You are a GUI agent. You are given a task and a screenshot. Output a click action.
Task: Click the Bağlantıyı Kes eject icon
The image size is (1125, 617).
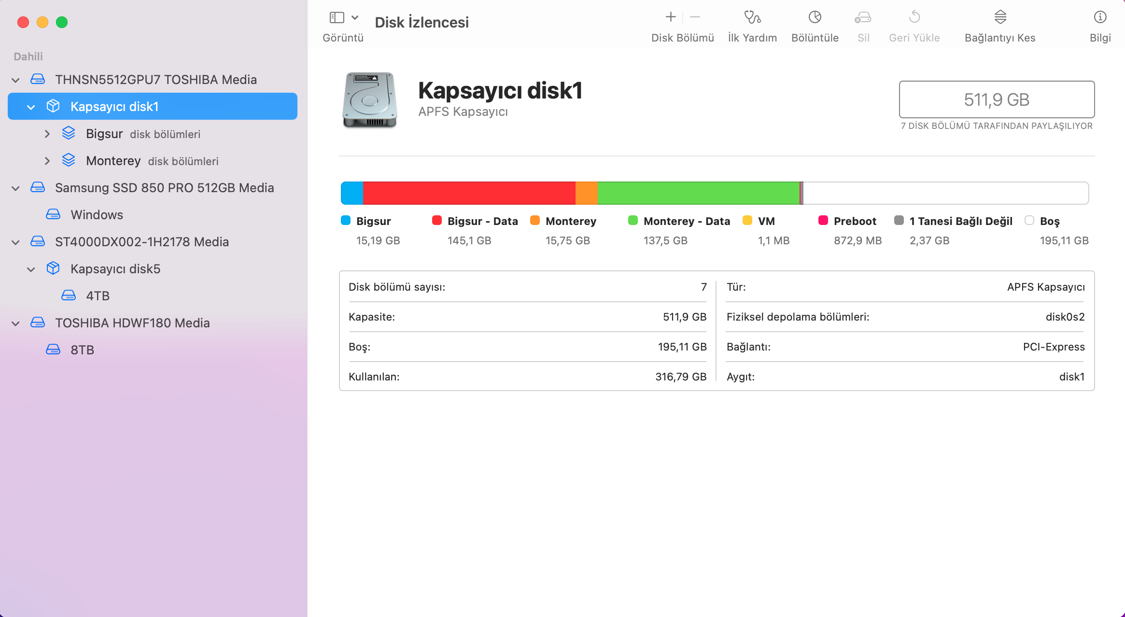(x=1000, y=17)
